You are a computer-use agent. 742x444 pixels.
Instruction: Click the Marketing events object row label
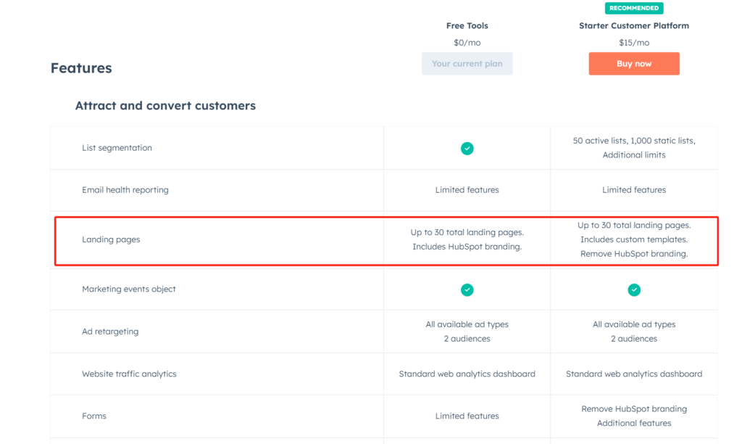[x=129, y=289]
